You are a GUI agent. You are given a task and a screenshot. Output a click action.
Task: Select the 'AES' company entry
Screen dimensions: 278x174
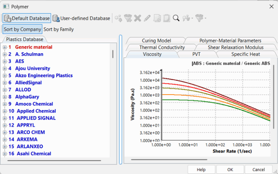pyautogui.click(x=20, y=61)
